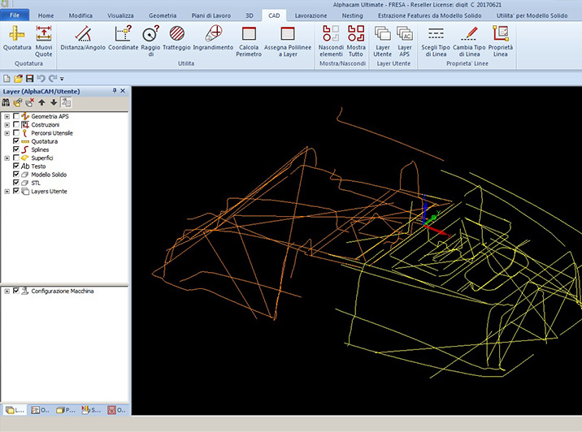Click the Save icon in quick access toolbar
Screen dimensions: 582x432
[30, 78]
